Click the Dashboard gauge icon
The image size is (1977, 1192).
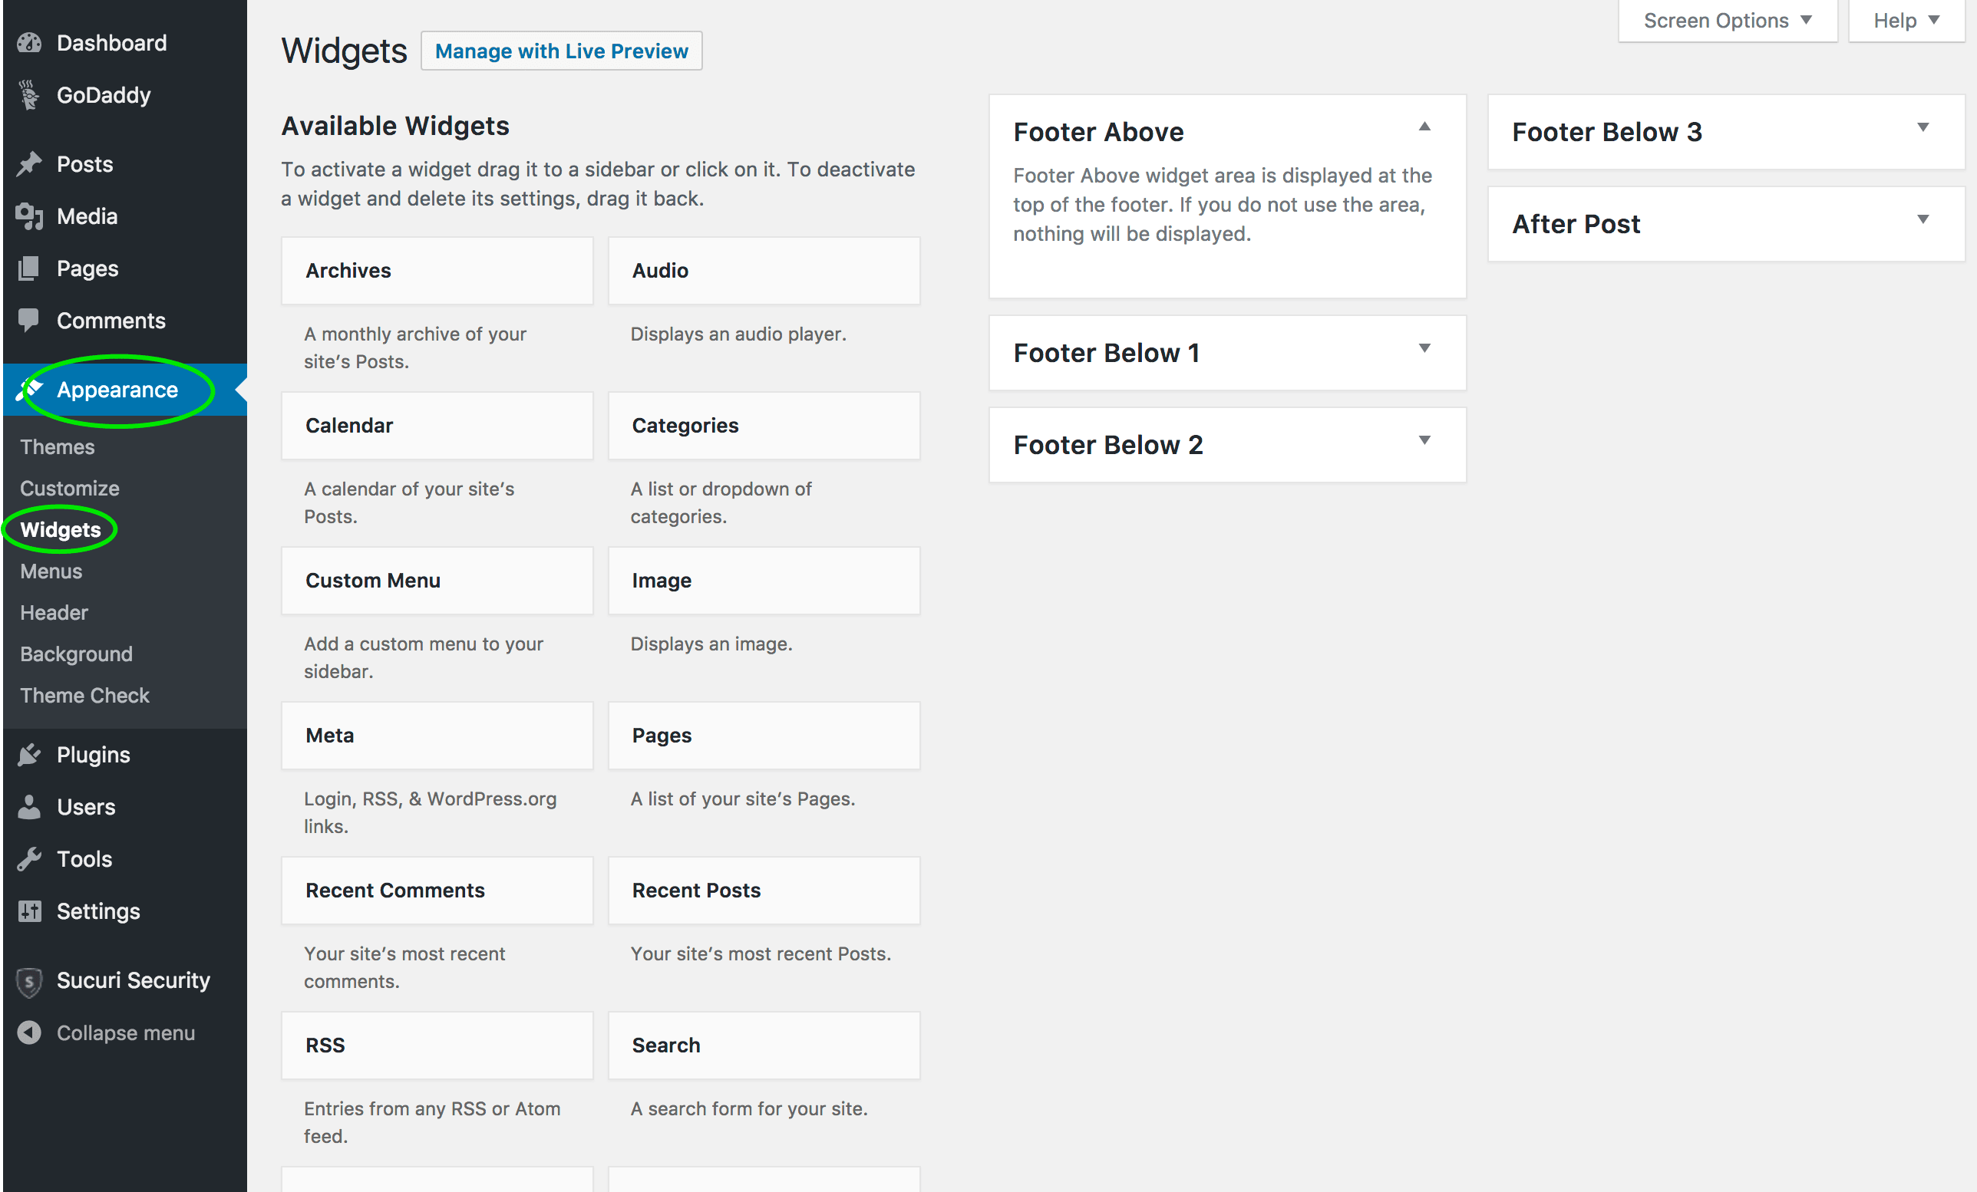pyautogui.click(x=30, y=42)
